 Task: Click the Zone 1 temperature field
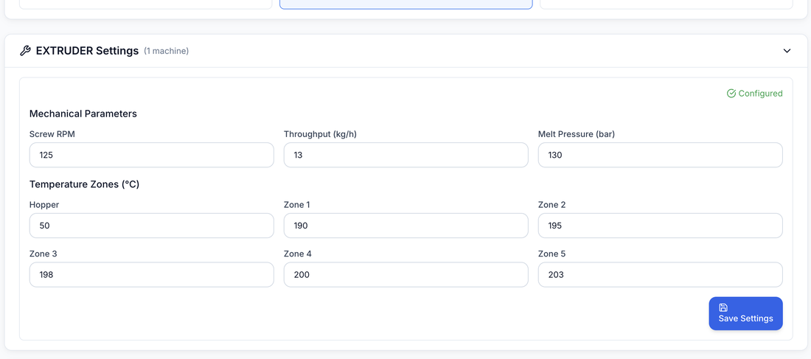pos(406,226)
